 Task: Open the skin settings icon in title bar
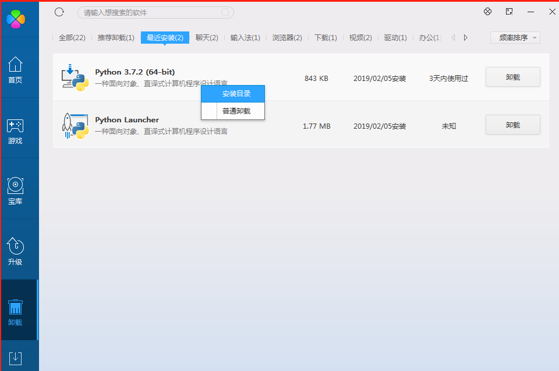pyautogui.click(x=488, y=12)
